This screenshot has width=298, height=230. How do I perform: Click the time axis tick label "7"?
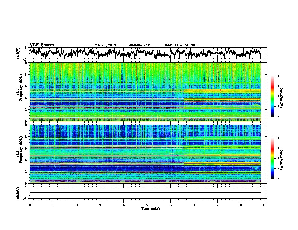pos(194,205)
